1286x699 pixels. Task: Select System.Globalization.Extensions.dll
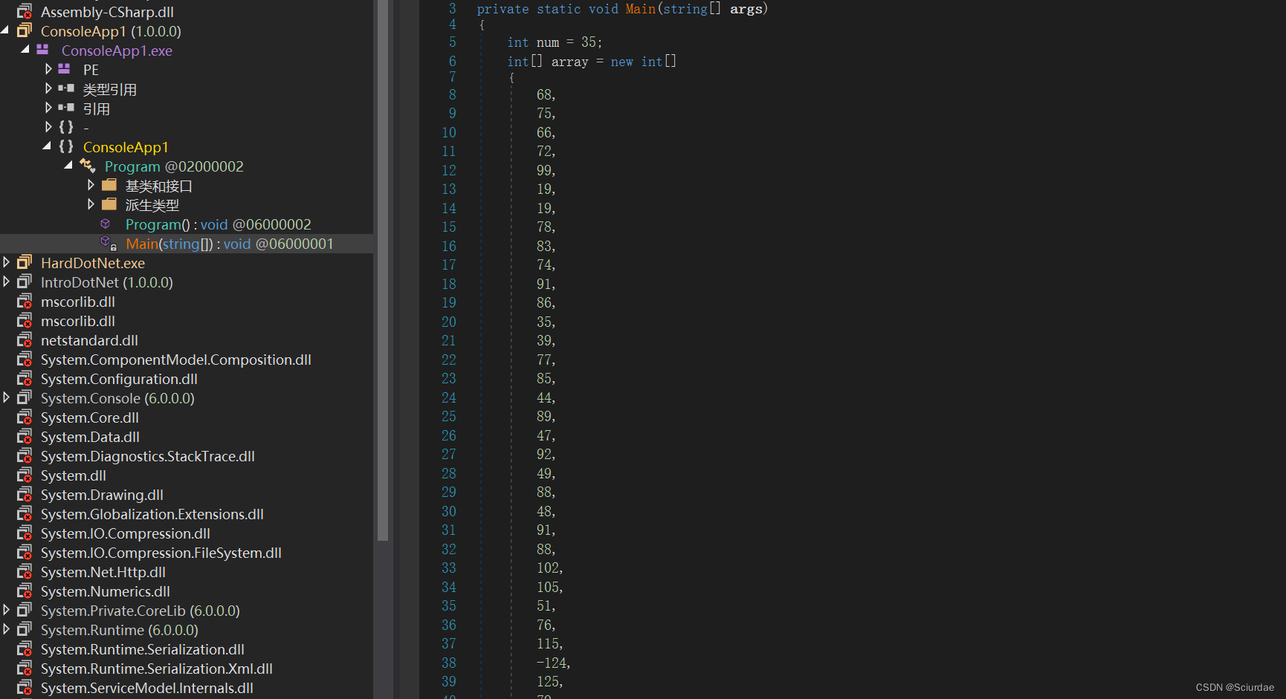tap(152, 514)
